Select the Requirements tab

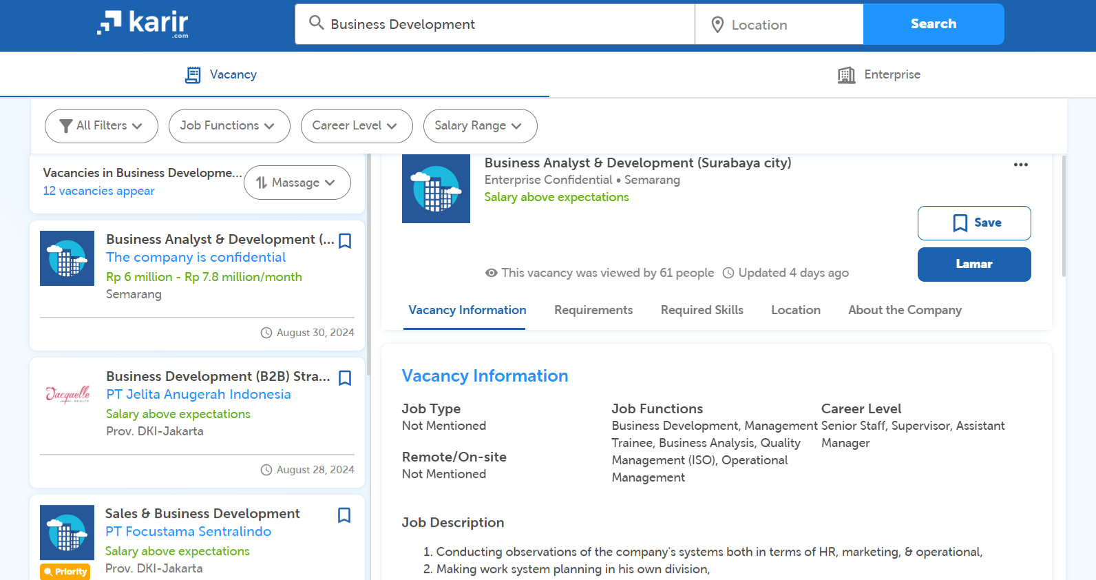pyautogui.click(x=593, y=310)
